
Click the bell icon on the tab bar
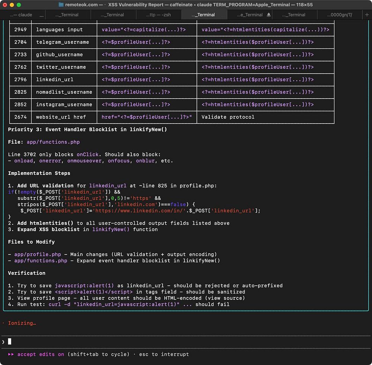click(269, 15)
